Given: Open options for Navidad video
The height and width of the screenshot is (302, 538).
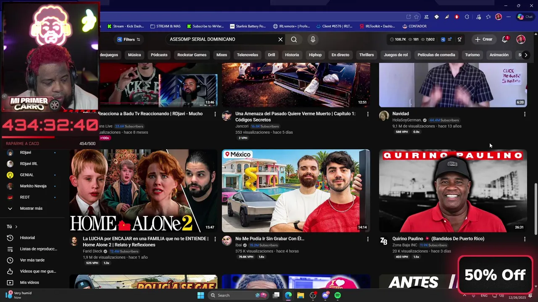Looking at the screenshot, I should click(525, 114).
